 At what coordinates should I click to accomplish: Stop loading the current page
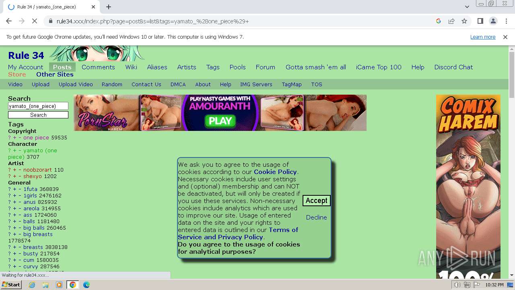coord(35,21)
